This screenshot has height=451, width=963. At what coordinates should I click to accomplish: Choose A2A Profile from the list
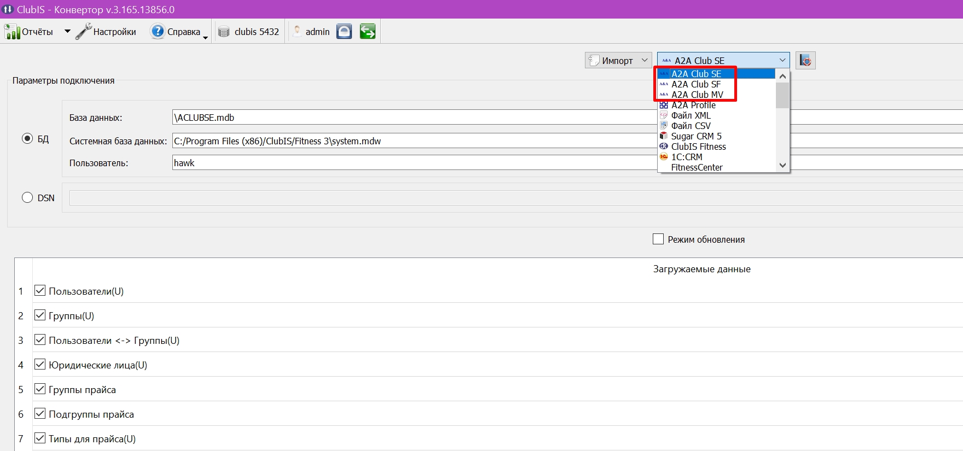point(716,105)
